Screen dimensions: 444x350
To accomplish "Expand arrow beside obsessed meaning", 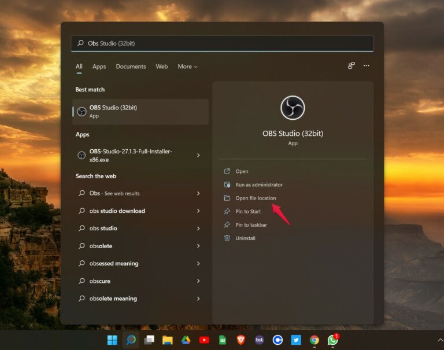I will pyautogui.click(x=198, y=264).
